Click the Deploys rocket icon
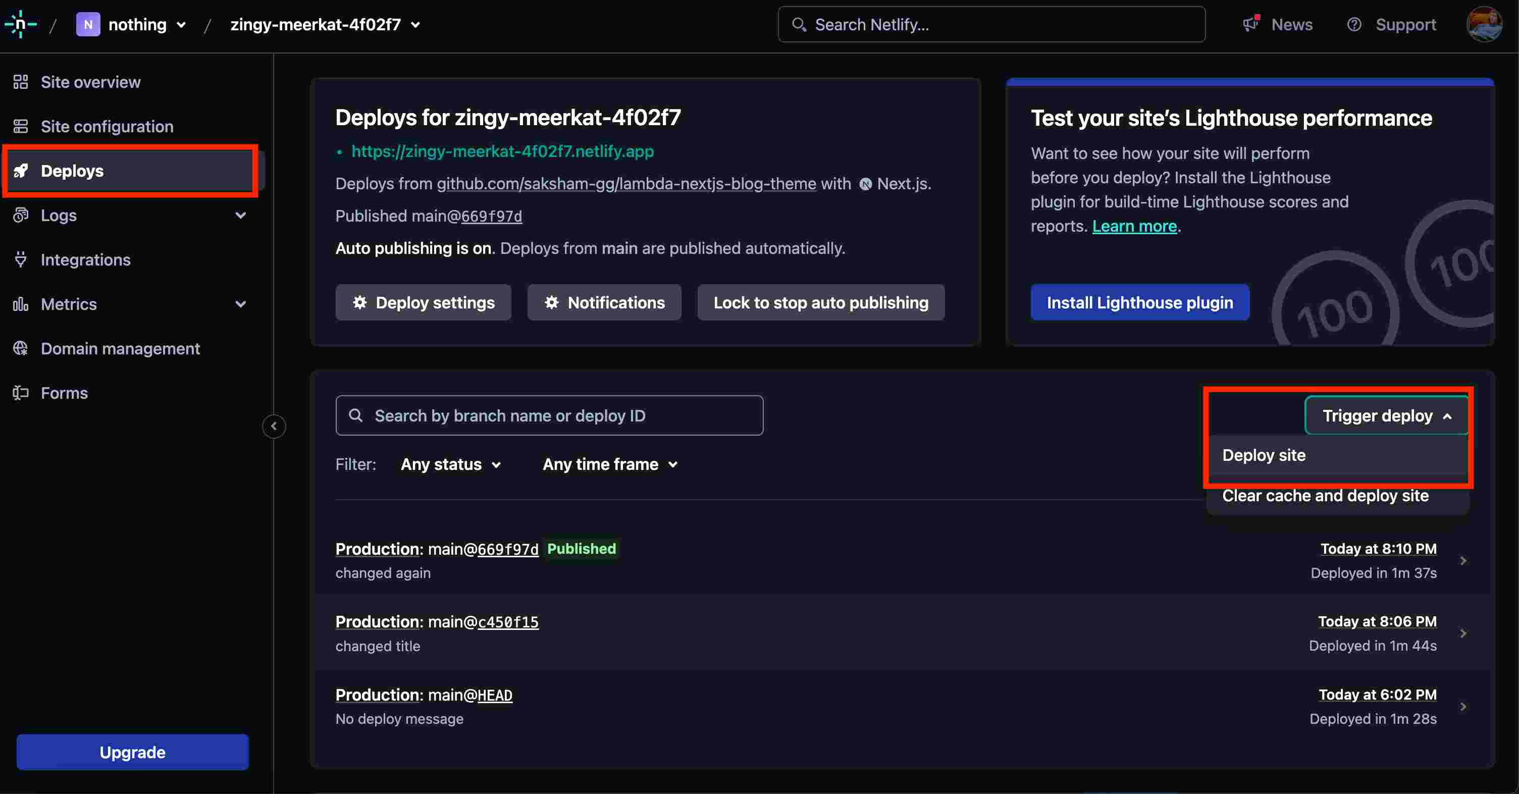The height and width of the screenshot is (794, 1519). (21, 171)
